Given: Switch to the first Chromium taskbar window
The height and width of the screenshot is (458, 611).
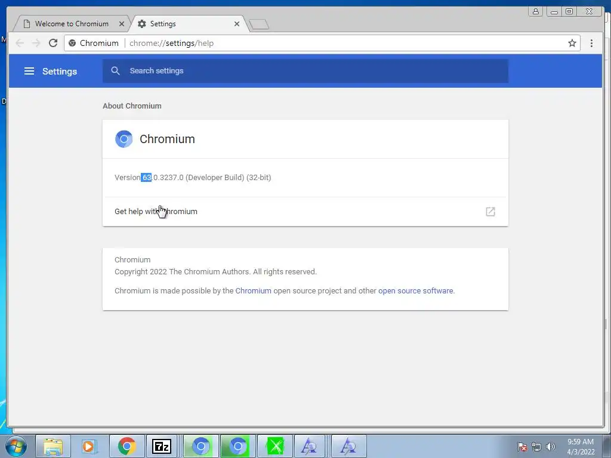Looking at the screenshot, I should click(x=201, y=446).
